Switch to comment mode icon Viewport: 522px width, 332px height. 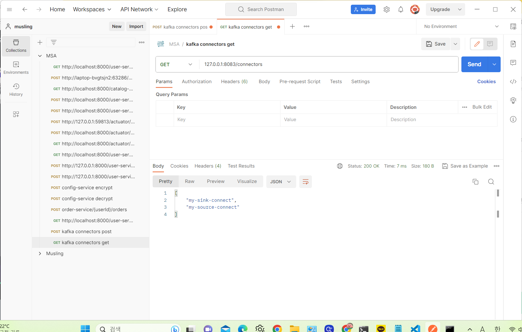point(490,44)
